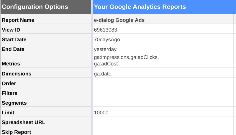Select the 'View ID' label cell
Image resolution: width=236 pixels, height=135 pixels.
point(46,30)
